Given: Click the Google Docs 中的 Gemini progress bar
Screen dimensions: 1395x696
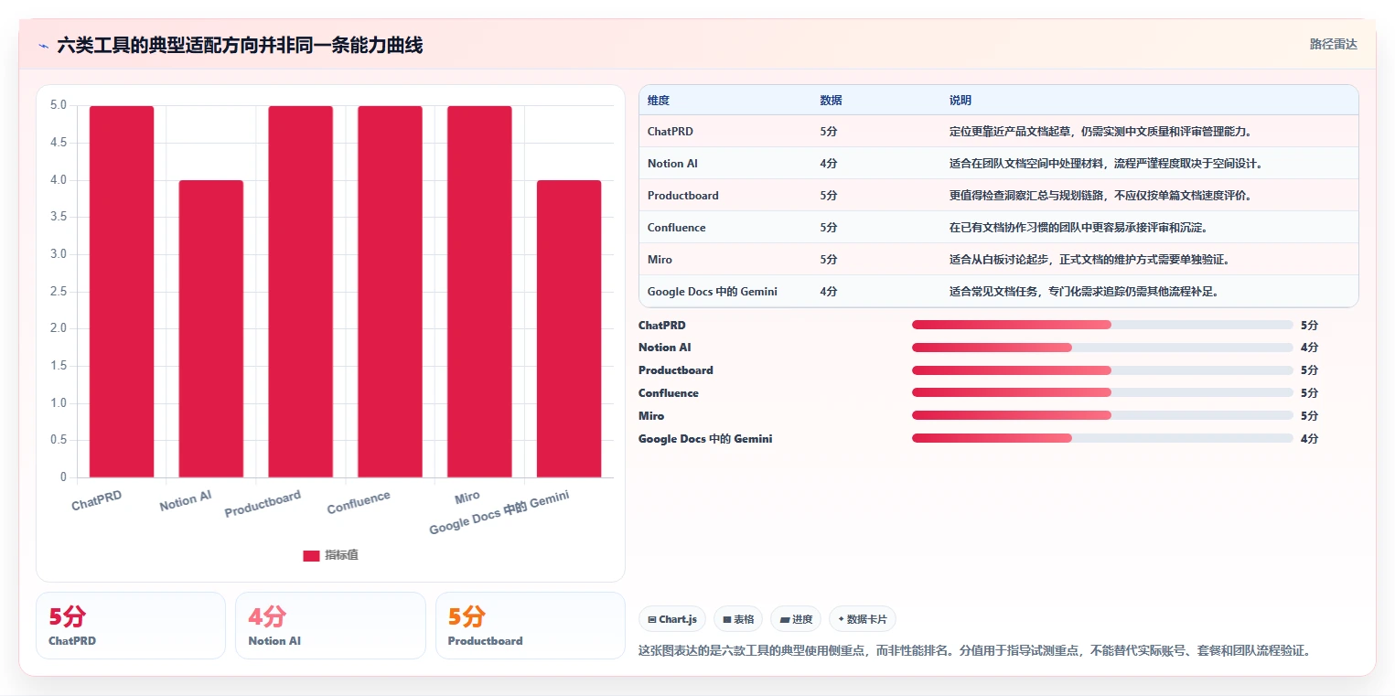Looking at the screenshot, I should tap(1102, 439).
